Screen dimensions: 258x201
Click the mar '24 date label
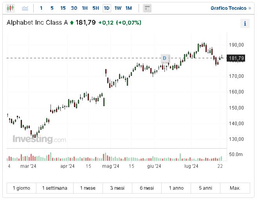28,166
